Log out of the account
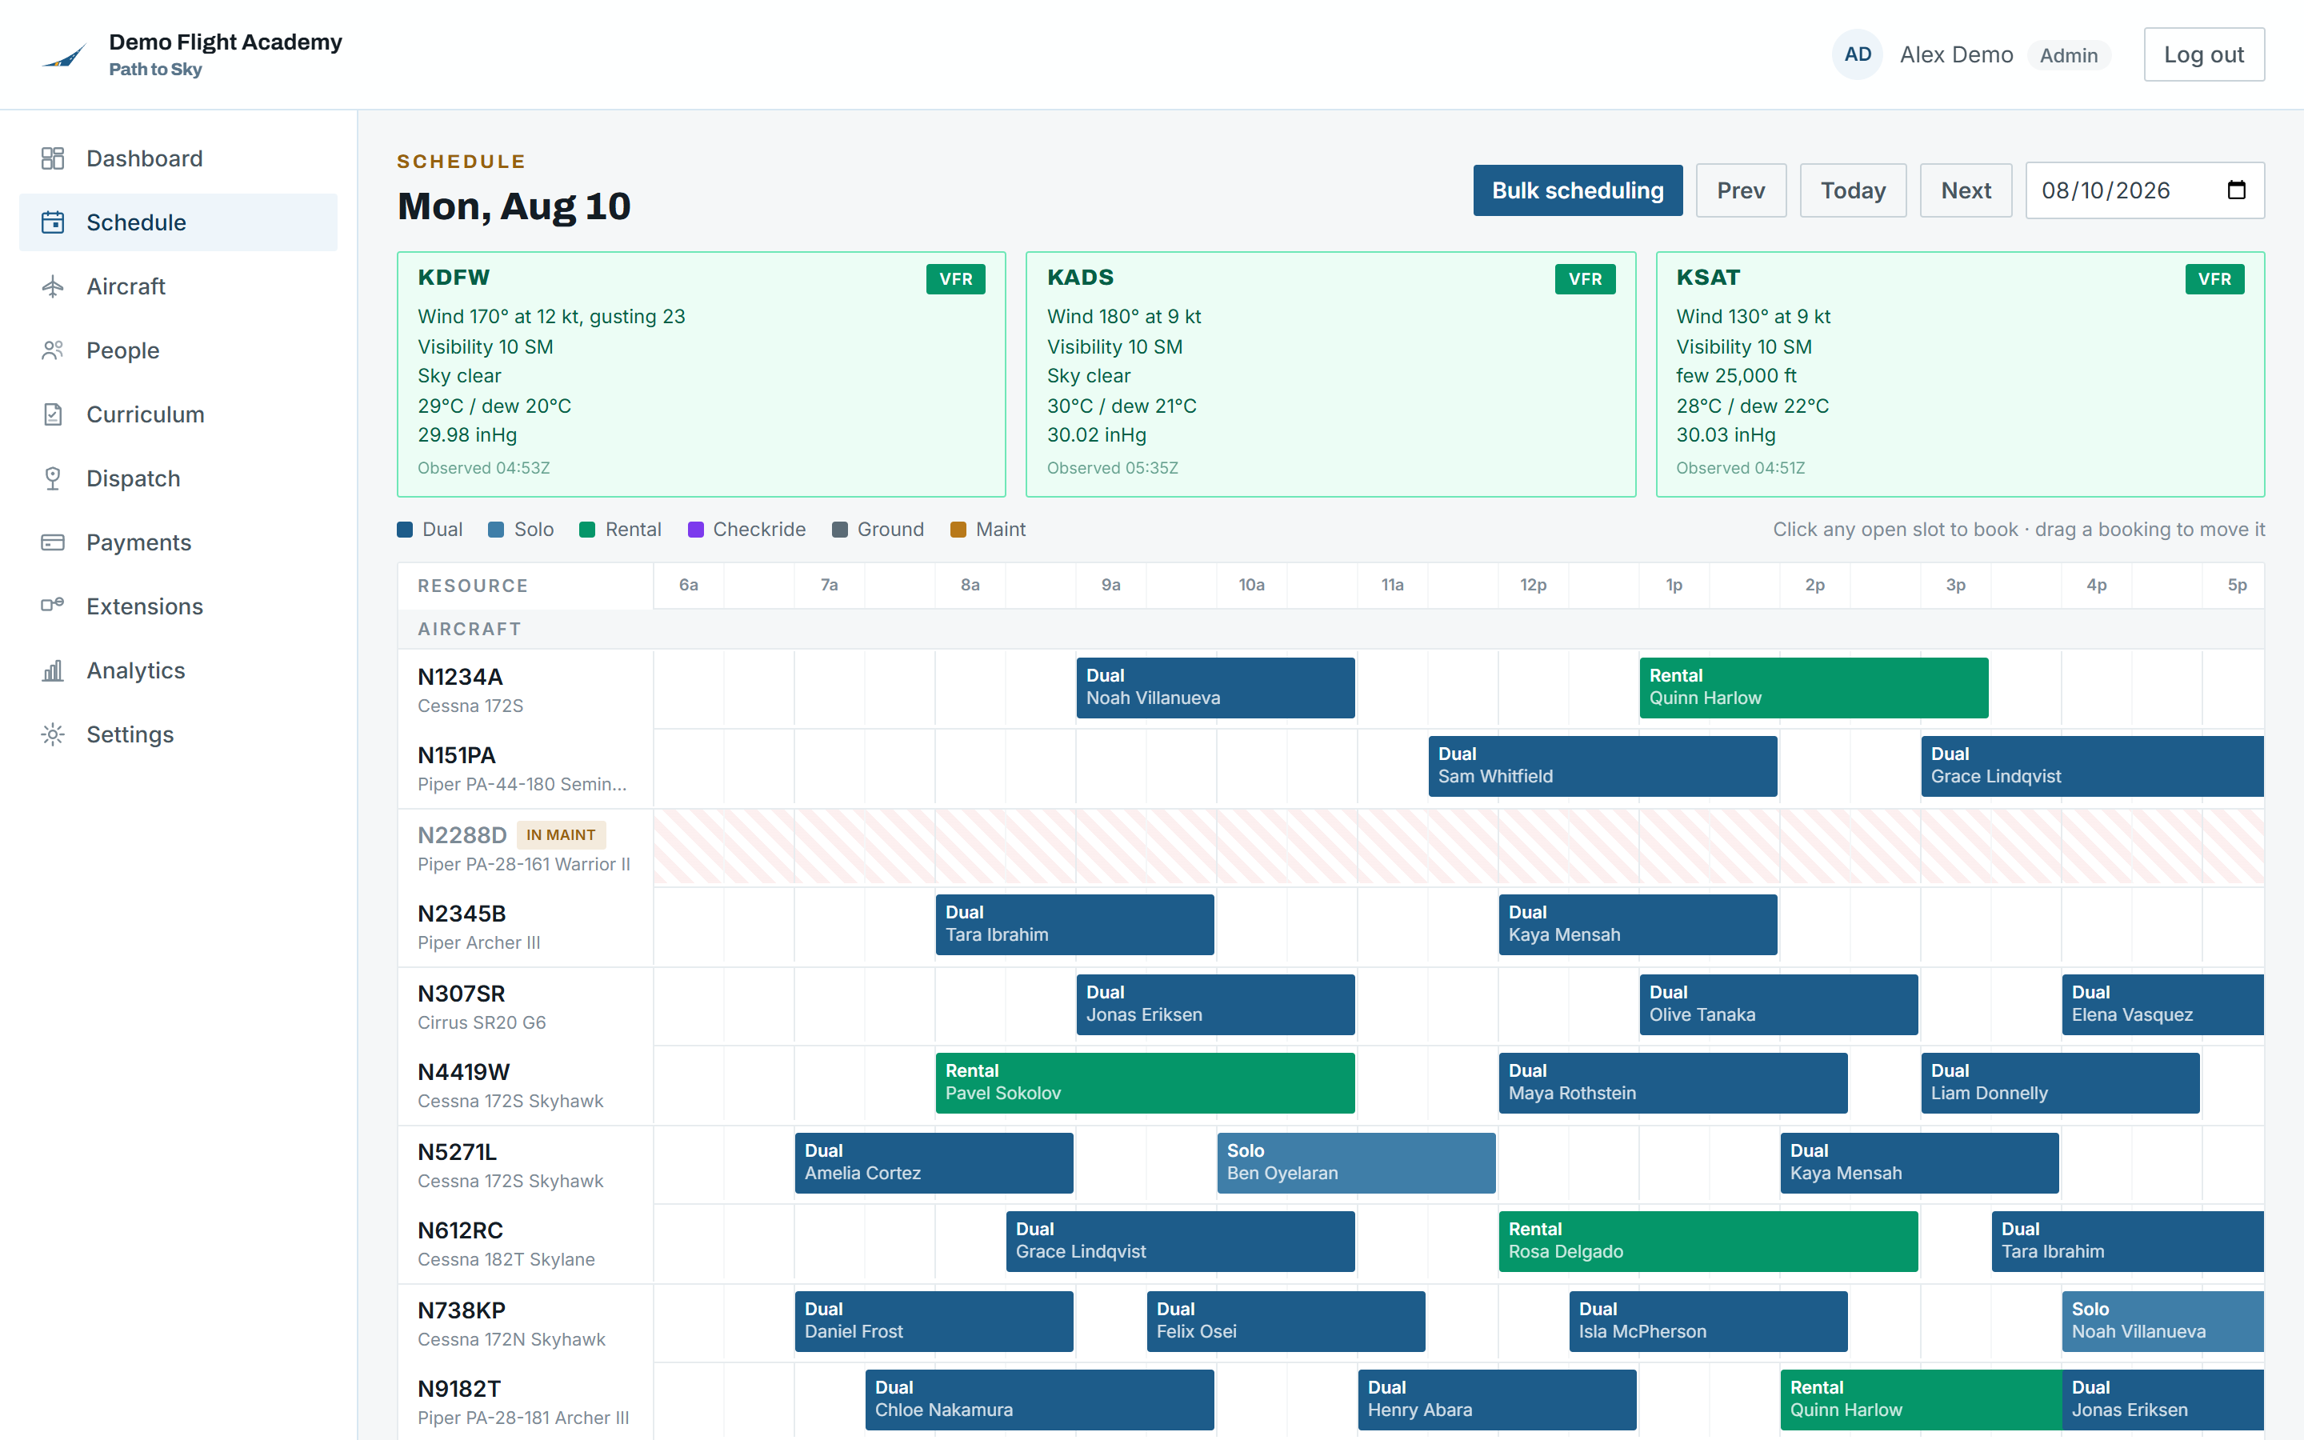This screenshot has width=2304, height=1440. tap(2203, 54)
